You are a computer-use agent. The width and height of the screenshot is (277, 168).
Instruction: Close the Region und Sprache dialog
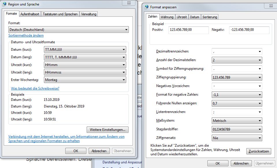coord(129,3)
